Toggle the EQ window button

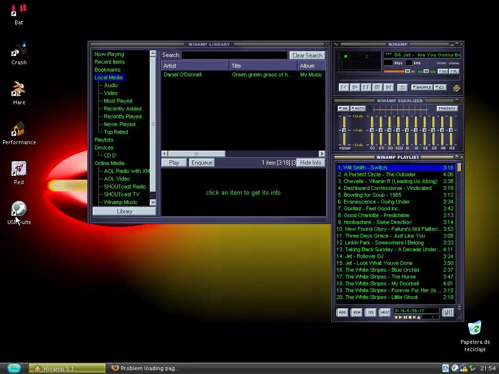442,71
